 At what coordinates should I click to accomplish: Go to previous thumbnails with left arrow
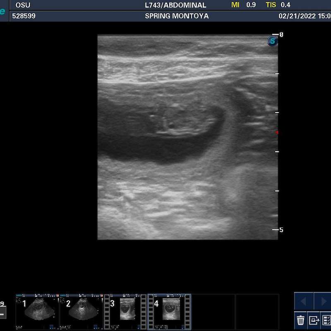303,301
